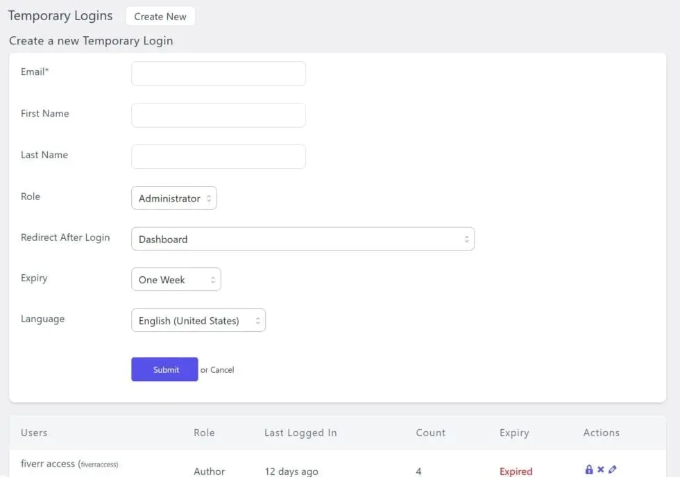Click into the Email input field
This screenshot has height=477, width=680.
[x=218, y=74]
